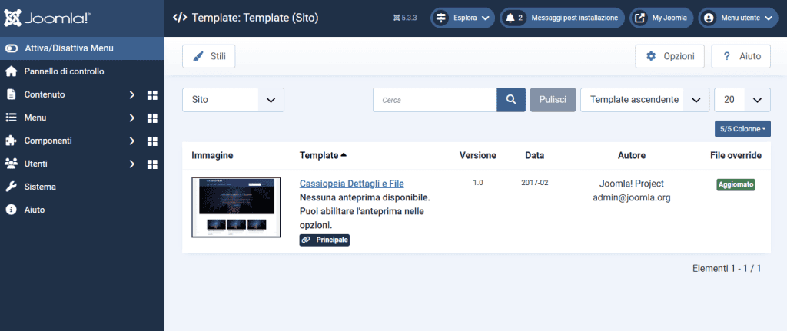Open the Menu utente dropdown

739,18
